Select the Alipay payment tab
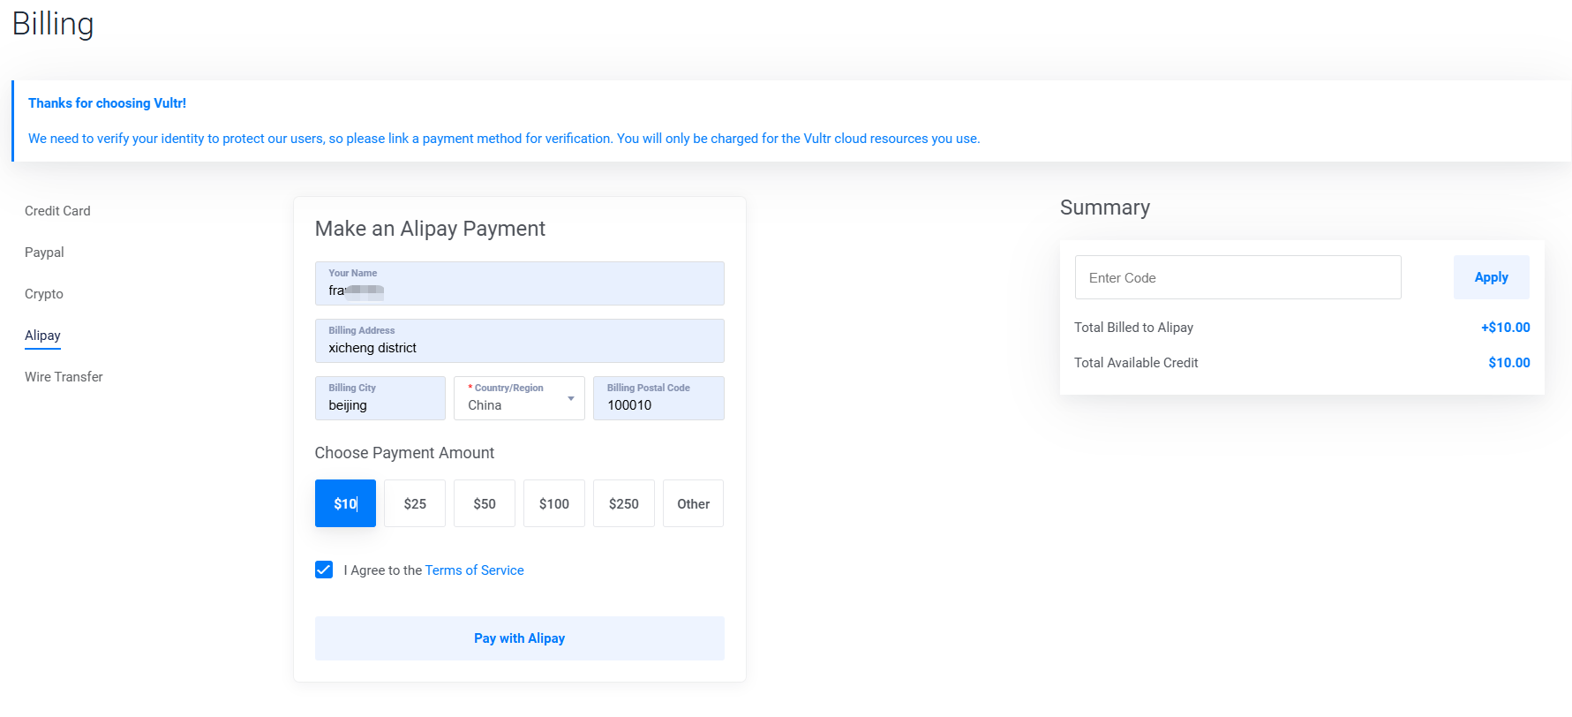Screen dimensions: 1572x717 pyautogui.click(x=42, y=336)
